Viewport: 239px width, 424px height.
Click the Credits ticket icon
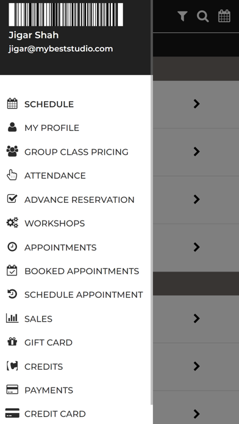pyautogui.click(x=12, y=366)
